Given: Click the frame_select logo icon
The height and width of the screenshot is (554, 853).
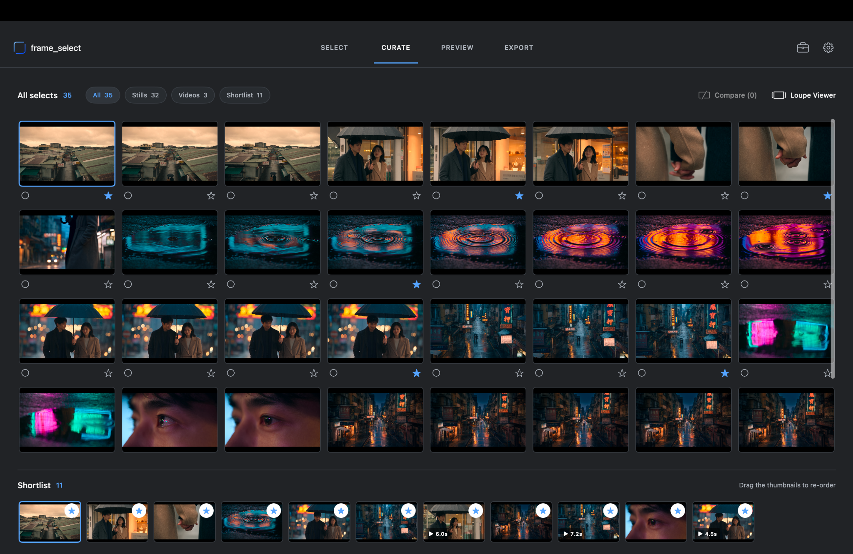Looking at the screenshot, I should (20, 48).
